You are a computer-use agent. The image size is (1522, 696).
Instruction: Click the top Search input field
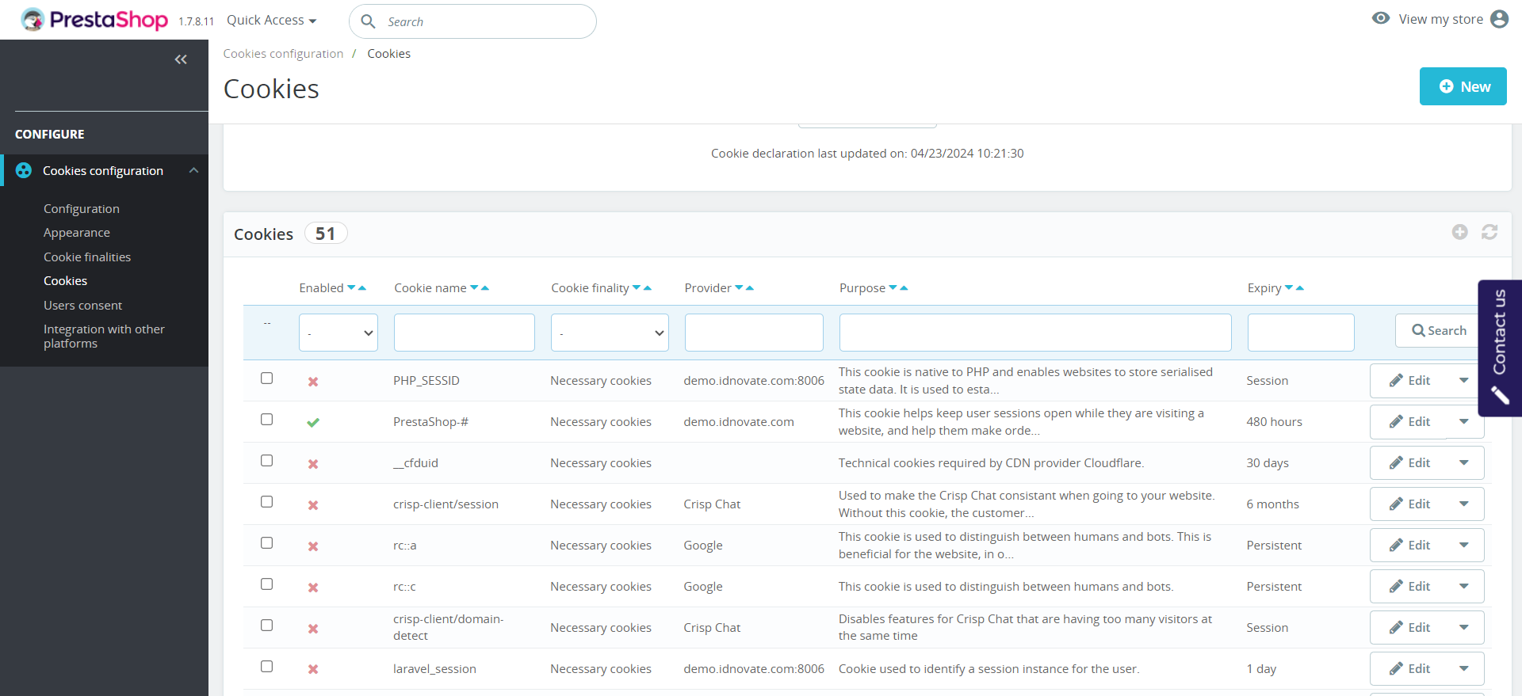click(x=472, y=21)
